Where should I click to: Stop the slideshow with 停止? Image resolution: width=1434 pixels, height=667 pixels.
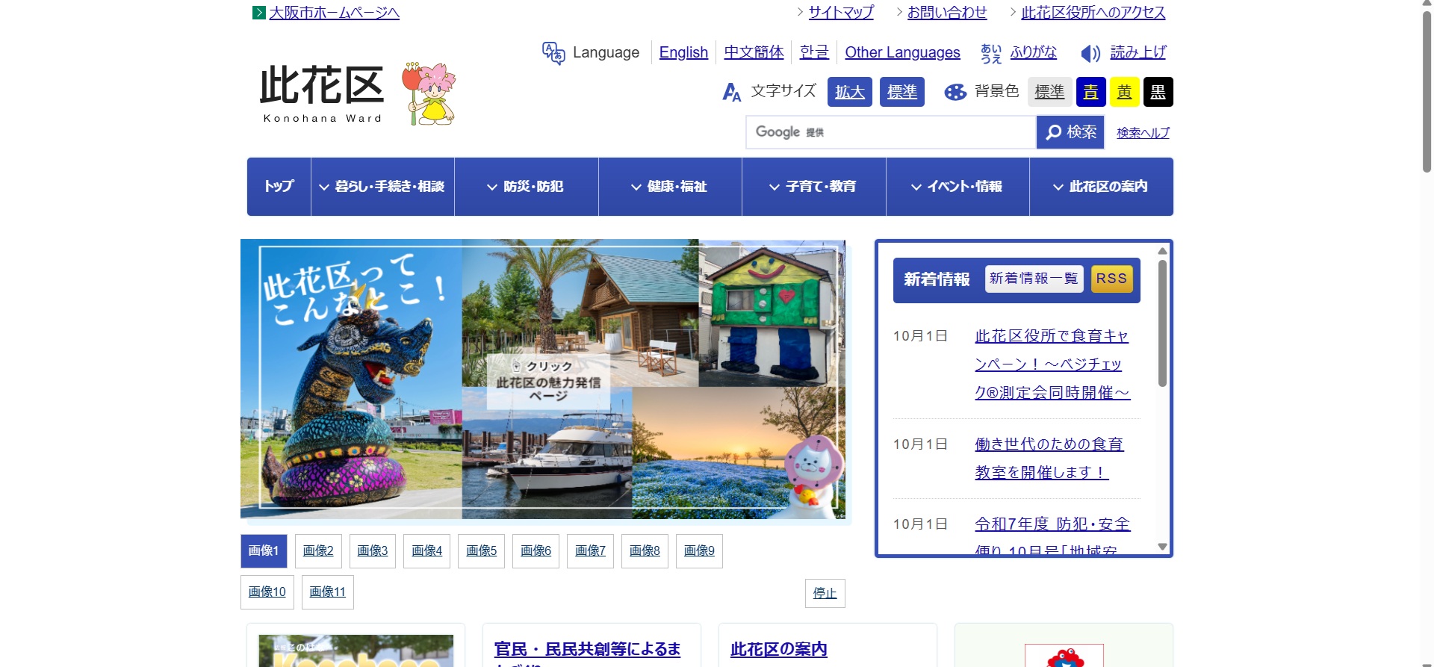[825, 593]
